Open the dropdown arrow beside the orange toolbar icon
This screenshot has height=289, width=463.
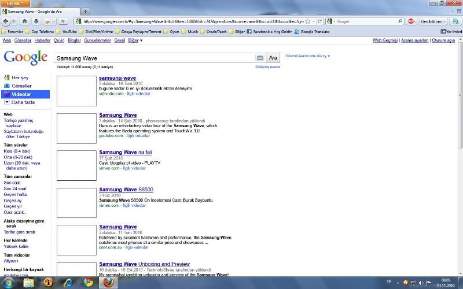54,21
